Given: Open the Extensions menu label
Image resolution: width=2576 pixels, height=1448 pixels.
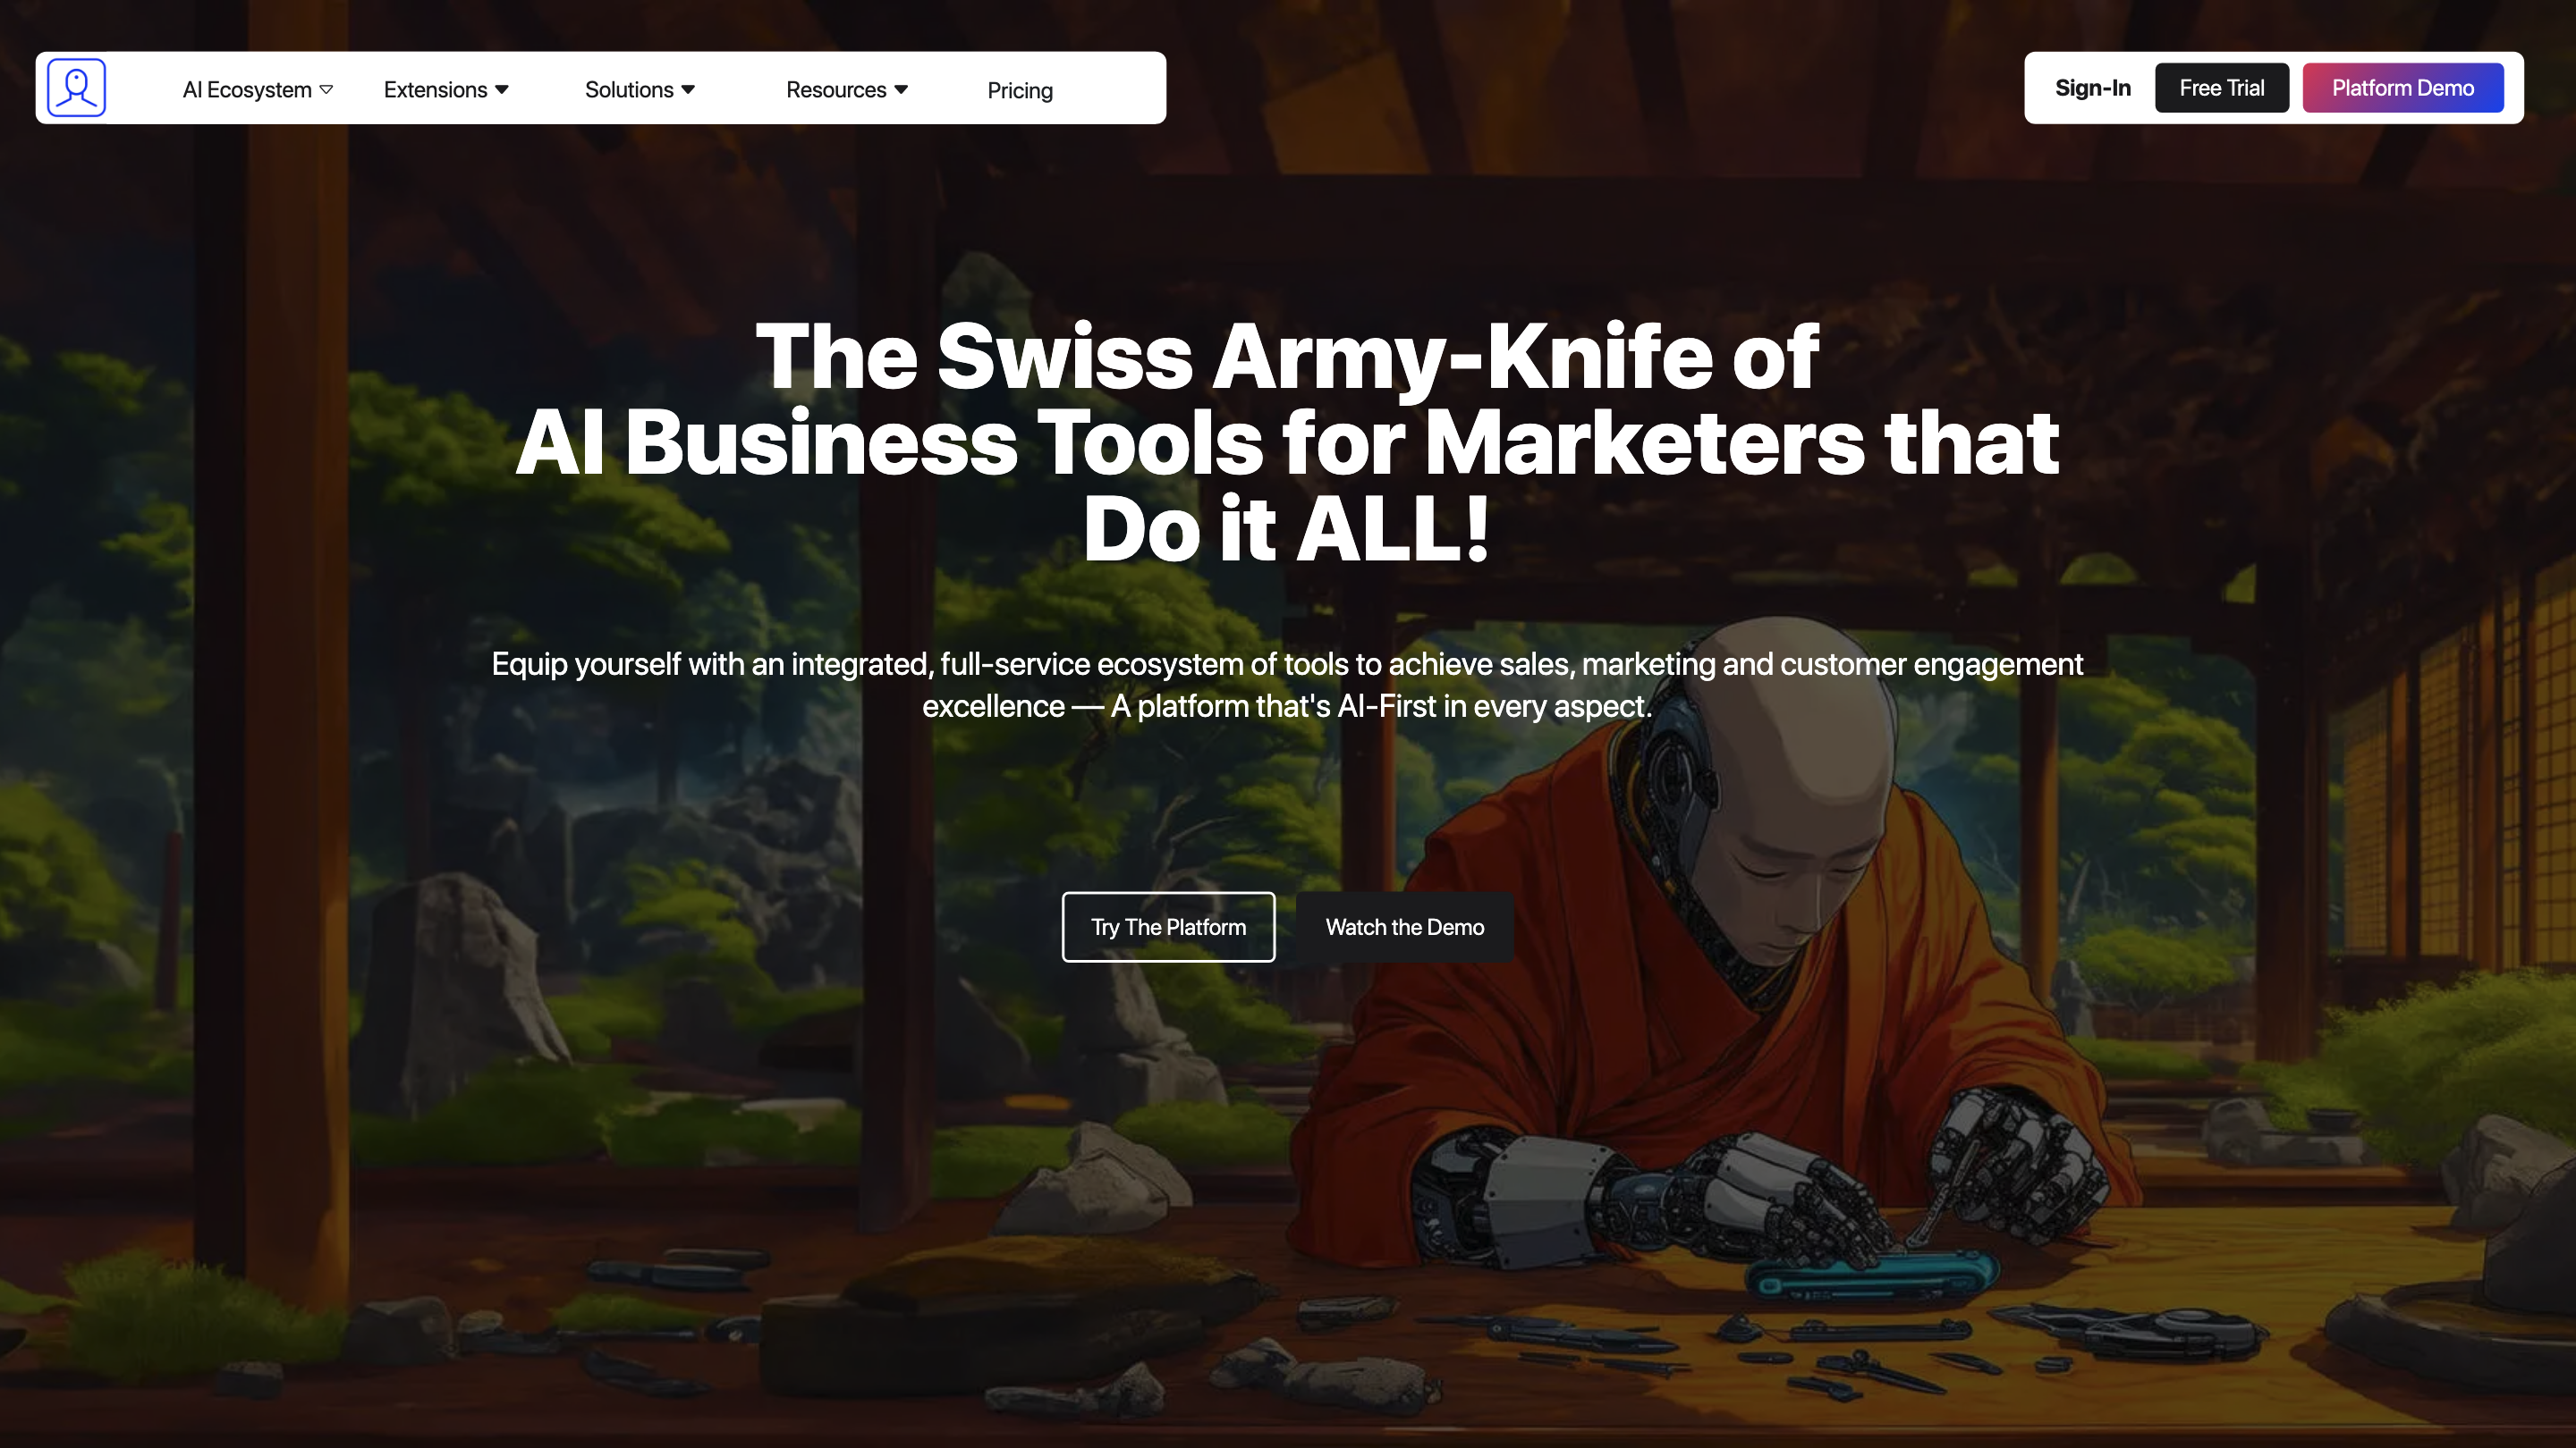Looking at the screenshot, I should pyautogui.click(x=435, y=90).
